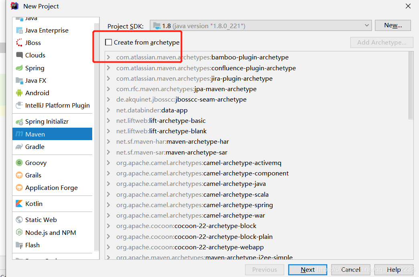The height and width of the screenshot is (277, 419).
Task: Click the Static Web globe icon
Action: [19, 220]
